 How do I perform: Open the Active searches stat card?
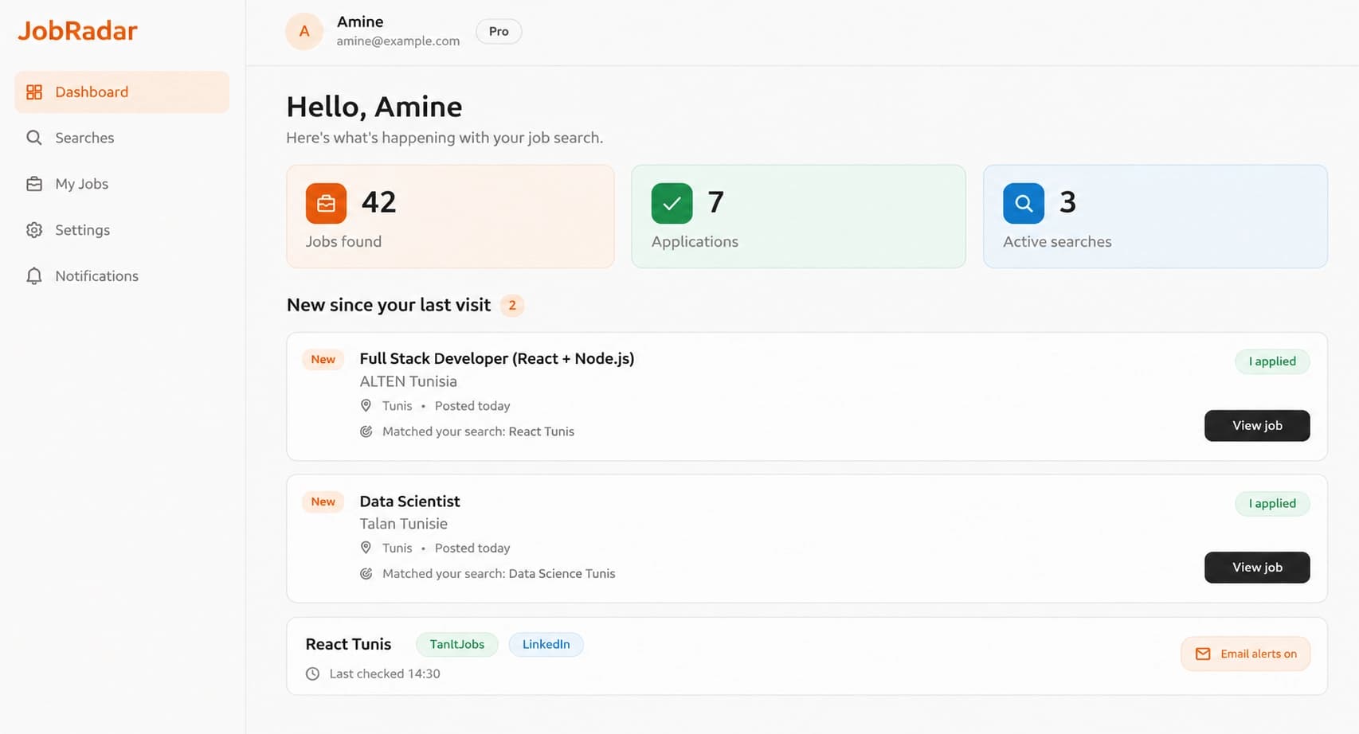tap(1155, 217)
